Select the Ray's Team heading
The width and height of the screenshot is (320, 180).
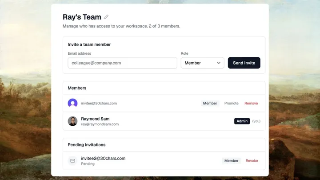click(x=82, y=17)
